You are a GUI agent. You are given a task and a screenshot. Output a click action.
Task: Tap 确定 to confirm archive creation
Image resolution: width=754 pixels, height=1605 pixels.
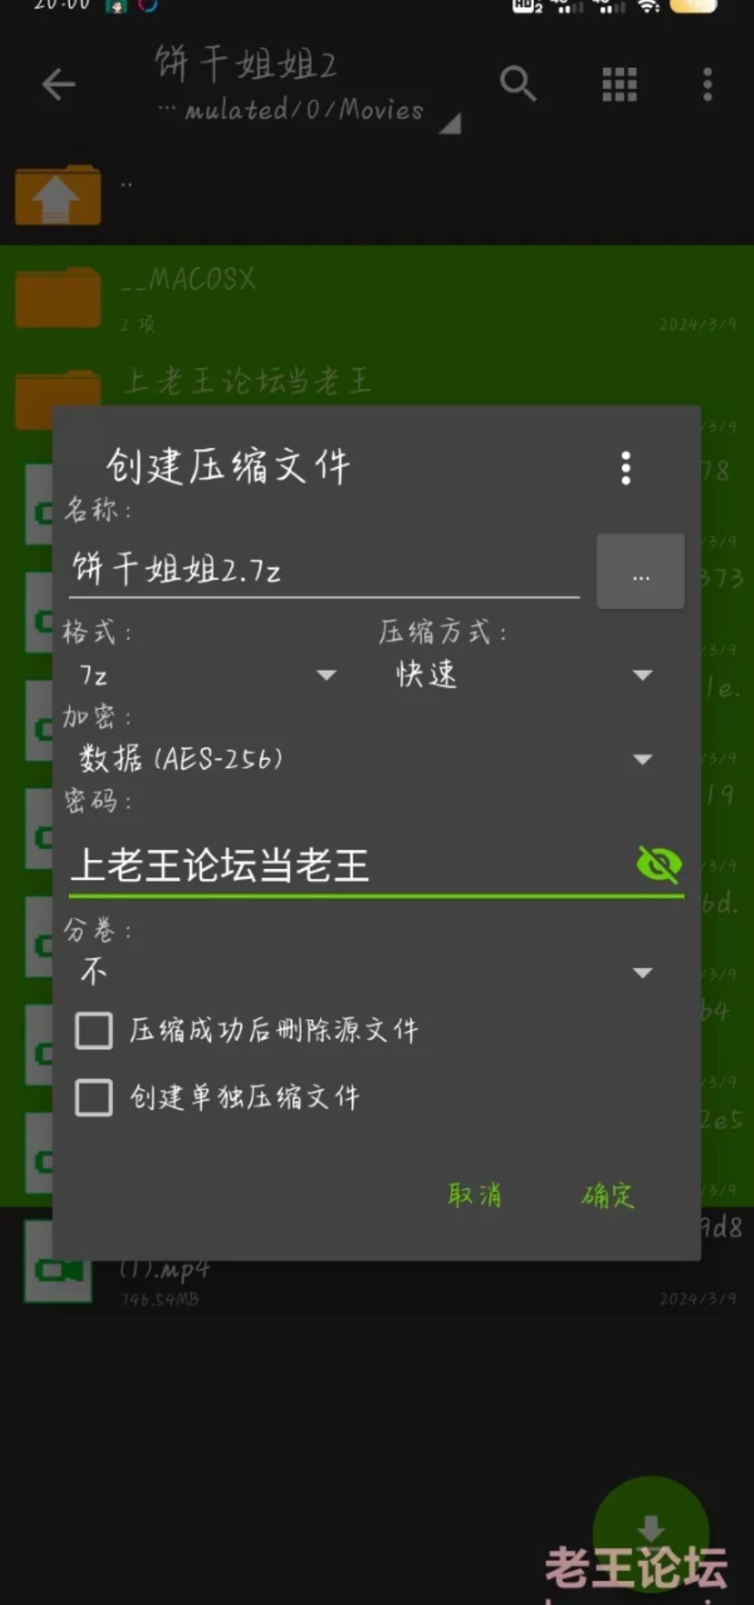pyautogui.click(x=608, y=1195)
